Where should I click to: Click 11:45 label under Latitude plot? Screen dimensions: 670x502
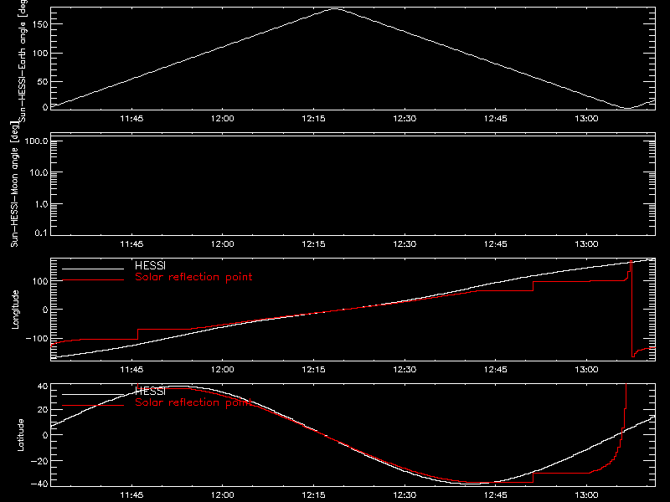(x=131, y=495)
